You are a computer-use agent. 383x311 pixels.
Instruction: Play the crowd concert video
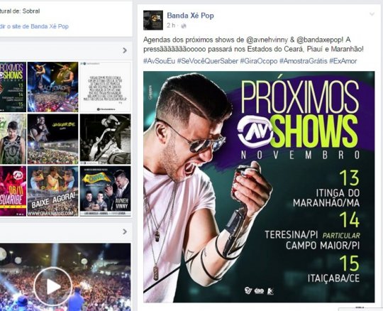click(53, 286)
